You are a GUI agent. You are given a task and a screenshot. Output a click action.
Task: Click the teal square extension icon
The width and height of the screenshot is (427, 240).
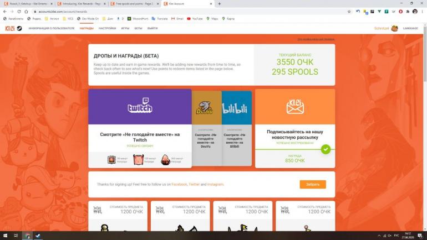coord(387,12)
